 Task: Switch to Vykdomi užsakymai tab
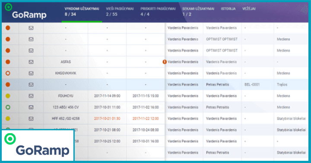[x=82, y=12]
